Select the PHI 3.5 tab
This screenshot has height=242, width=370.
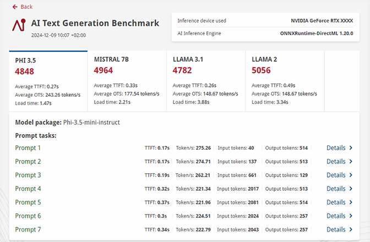click(48, 79)
